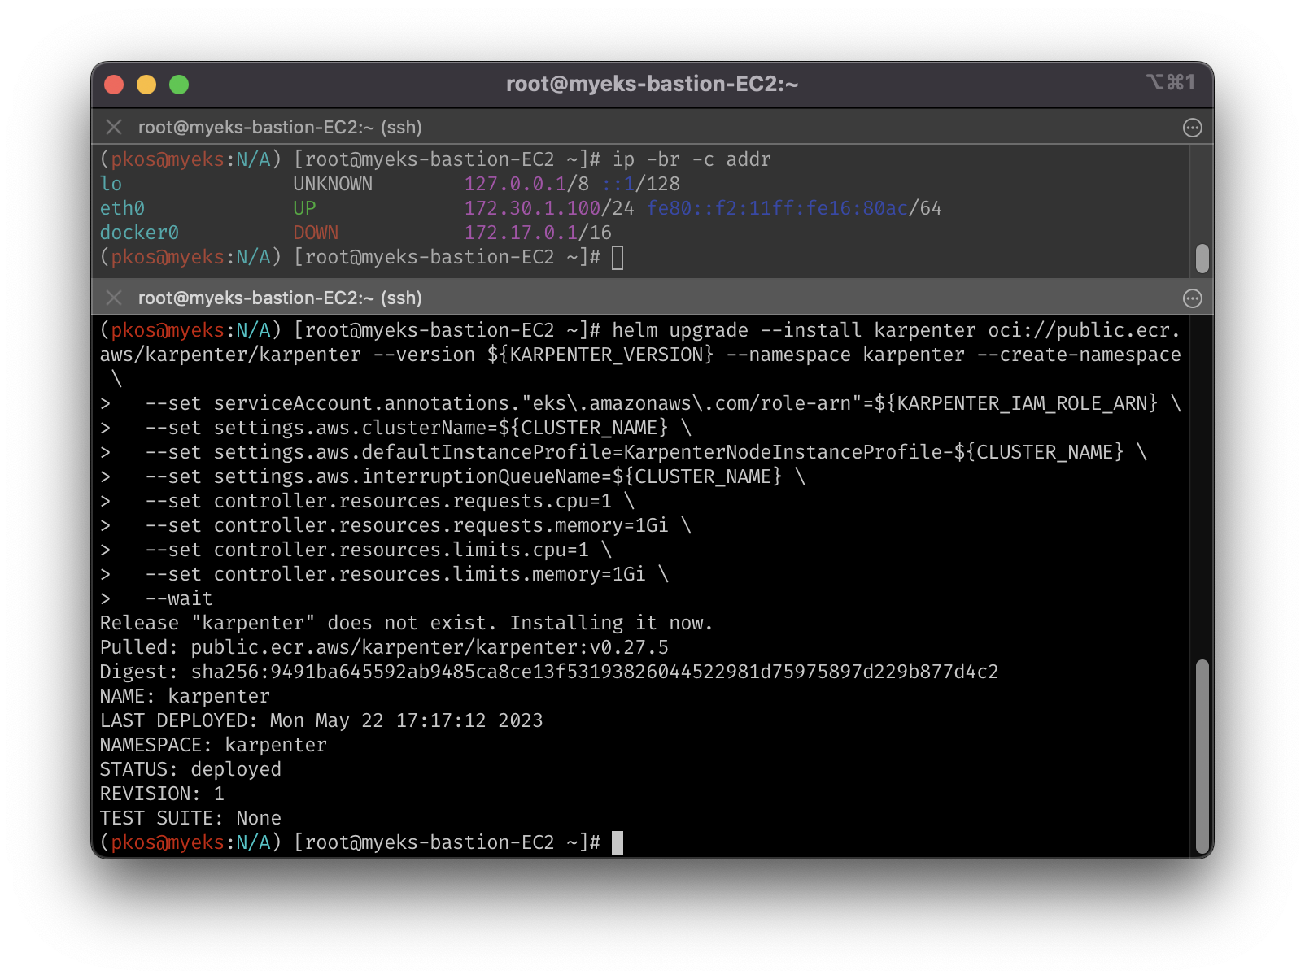The width and height of the screenshot is (1305, 979).
Task: Click the DOWN status of docker0
Action: click(316, 233)
